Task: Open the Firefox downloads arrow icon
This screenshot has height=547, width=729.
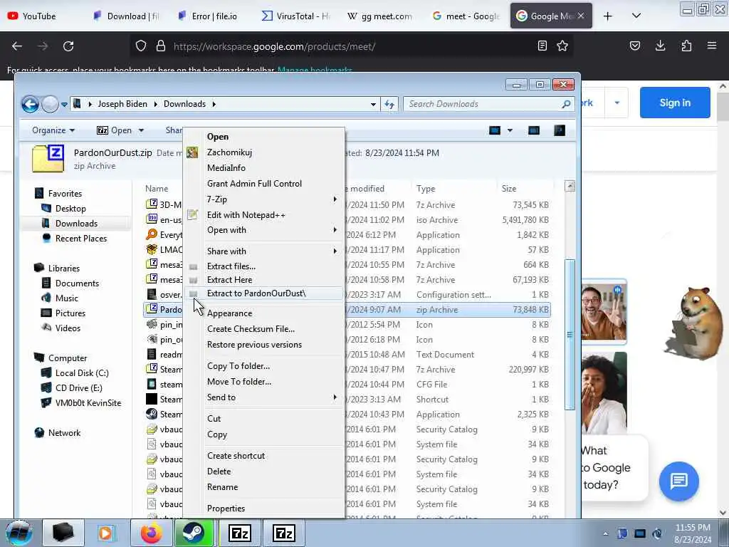Action: pos(660,46)
